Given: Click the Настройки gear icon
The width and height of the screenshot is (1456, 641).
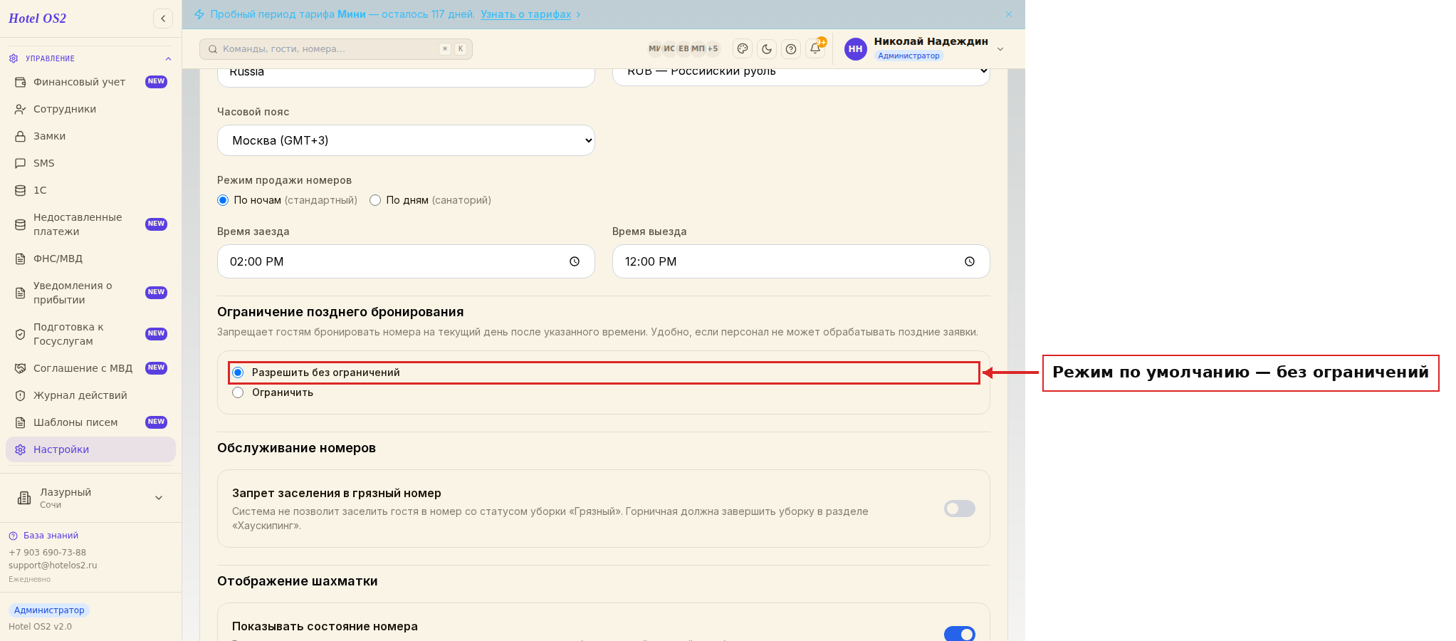Looking at the screenshot, I should click(x=21, y=449).
